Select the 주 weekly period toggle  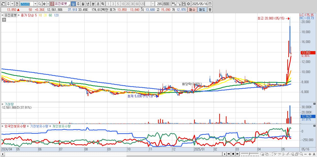78,4
